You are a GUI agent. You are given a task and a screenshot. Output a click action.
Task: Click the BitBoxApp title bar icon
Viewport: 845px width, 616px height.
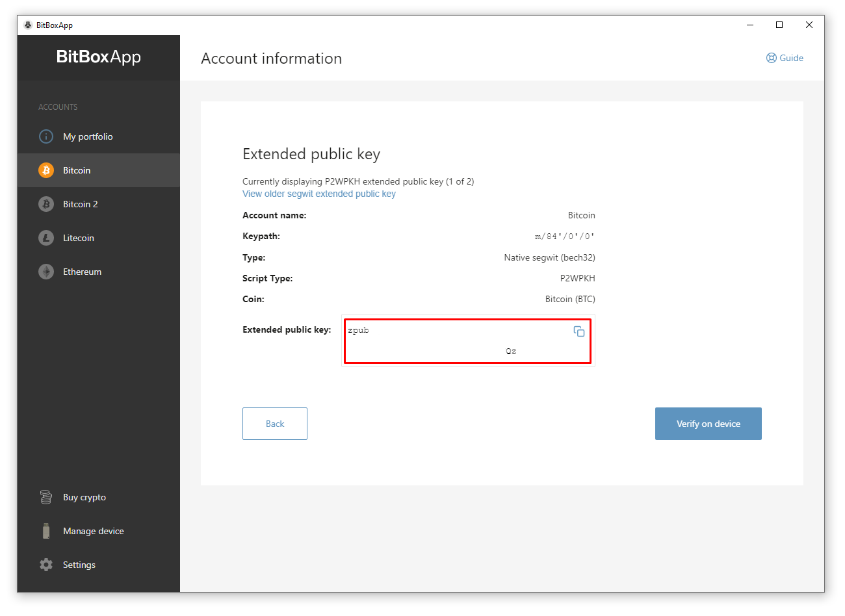tap(28, 25)
